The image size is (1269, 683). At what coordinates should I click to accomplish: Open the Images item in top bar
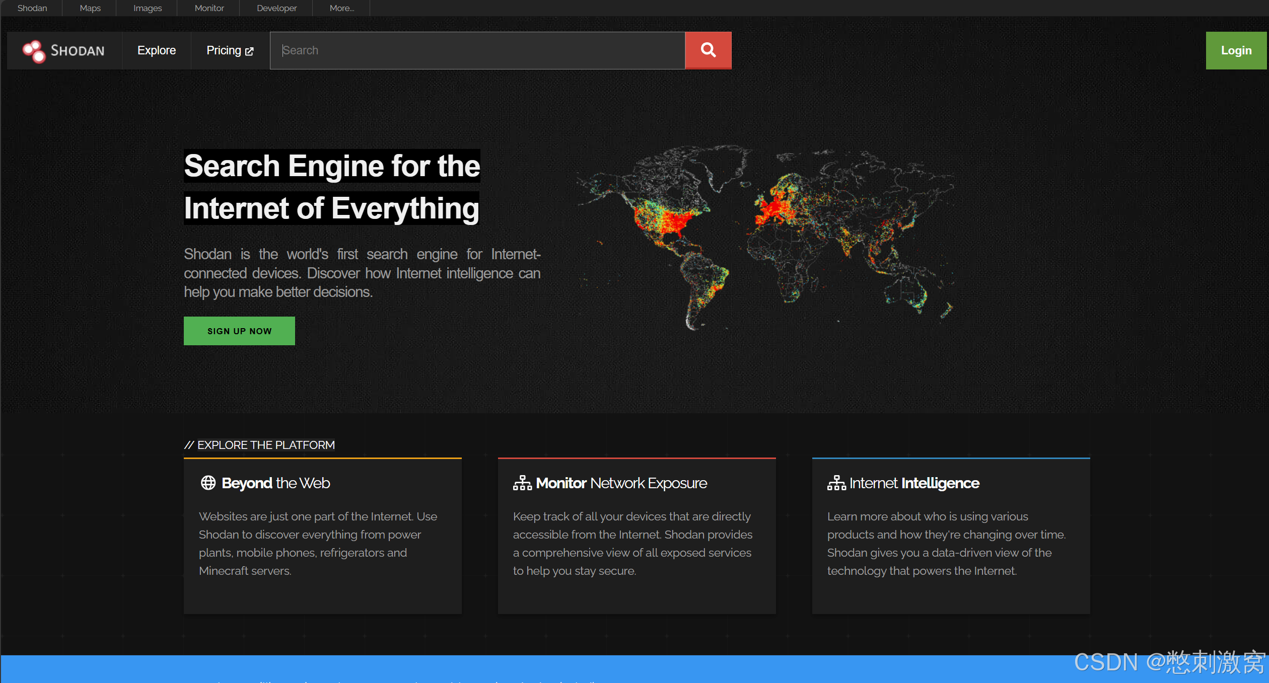[x=148, y=8]
